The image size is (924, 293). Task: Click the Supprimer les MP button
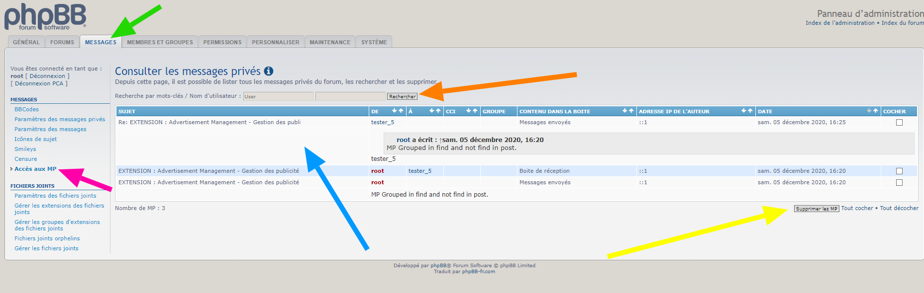[x=816, y=209]
